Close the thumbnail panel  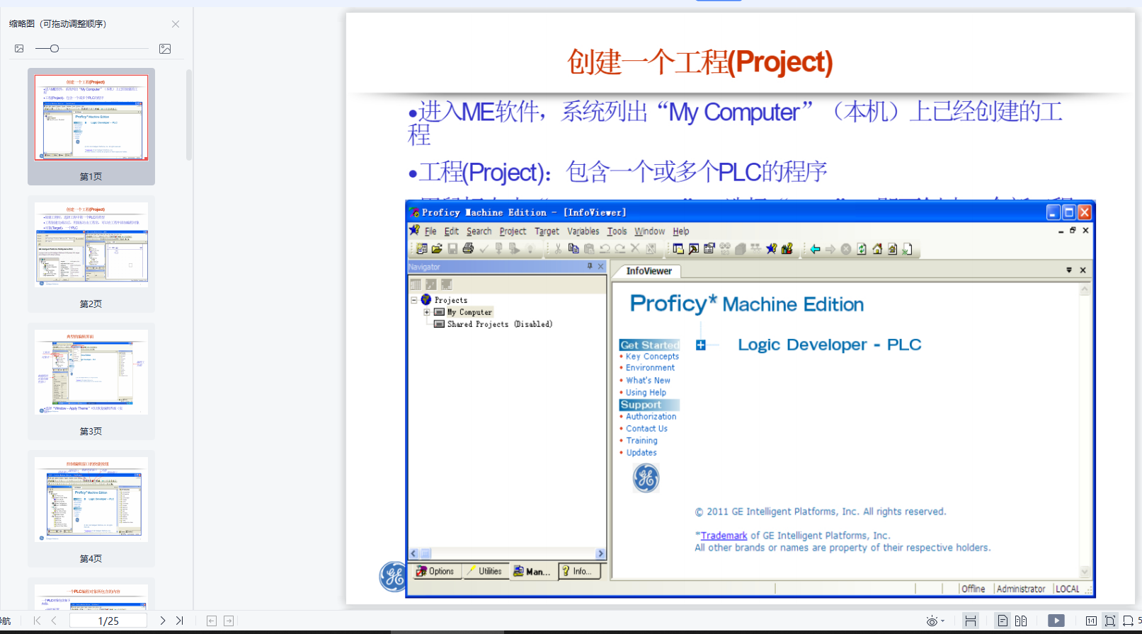176,24
